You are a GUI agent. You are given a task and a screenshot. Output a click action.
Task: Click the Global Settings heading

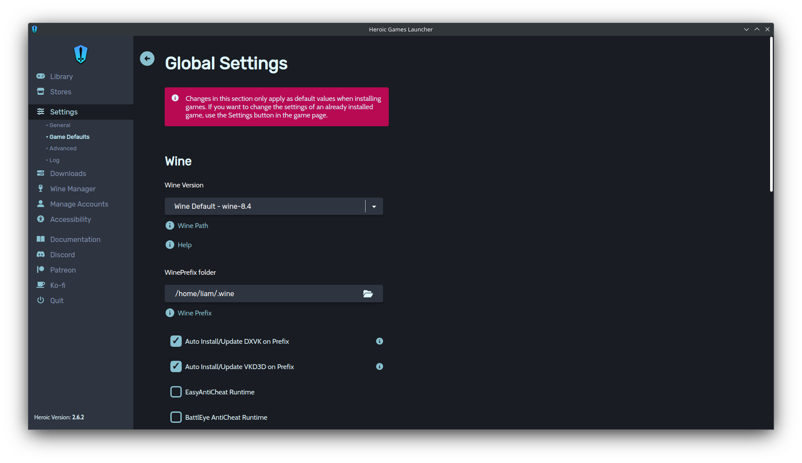(x=226, y=63)
